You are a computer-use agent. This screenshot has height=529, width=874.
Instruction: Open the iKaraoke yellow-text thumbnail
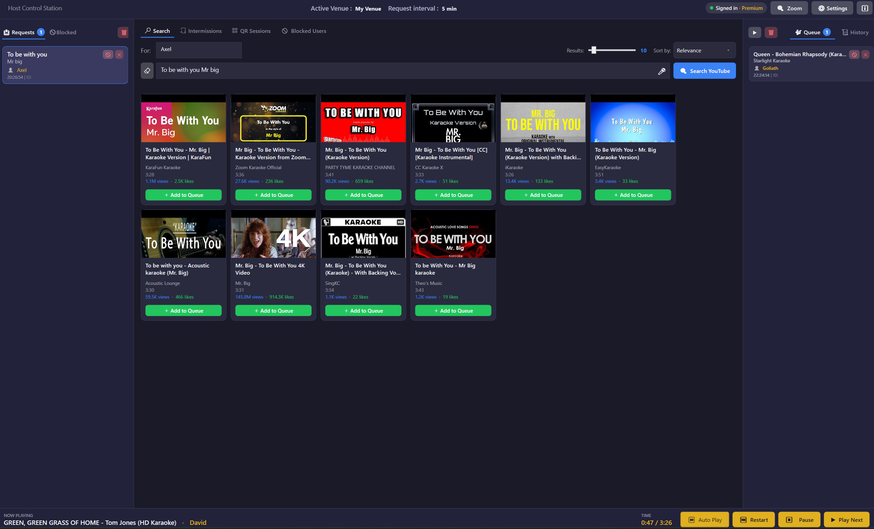click(543, 118)
